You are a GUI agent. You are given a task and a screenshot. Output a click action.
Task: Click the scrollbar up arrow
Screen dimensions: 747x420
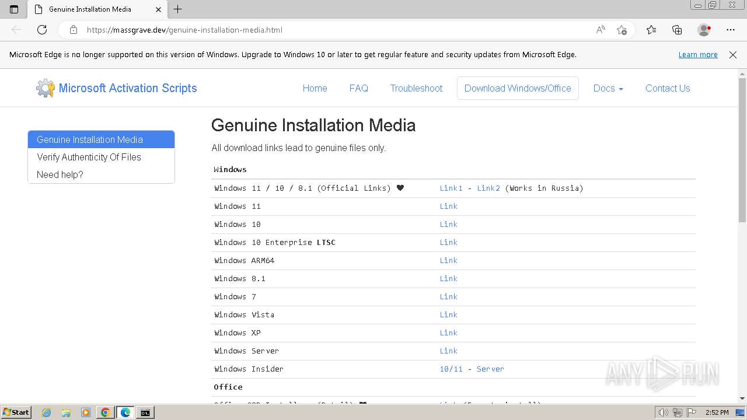[742, 73]
